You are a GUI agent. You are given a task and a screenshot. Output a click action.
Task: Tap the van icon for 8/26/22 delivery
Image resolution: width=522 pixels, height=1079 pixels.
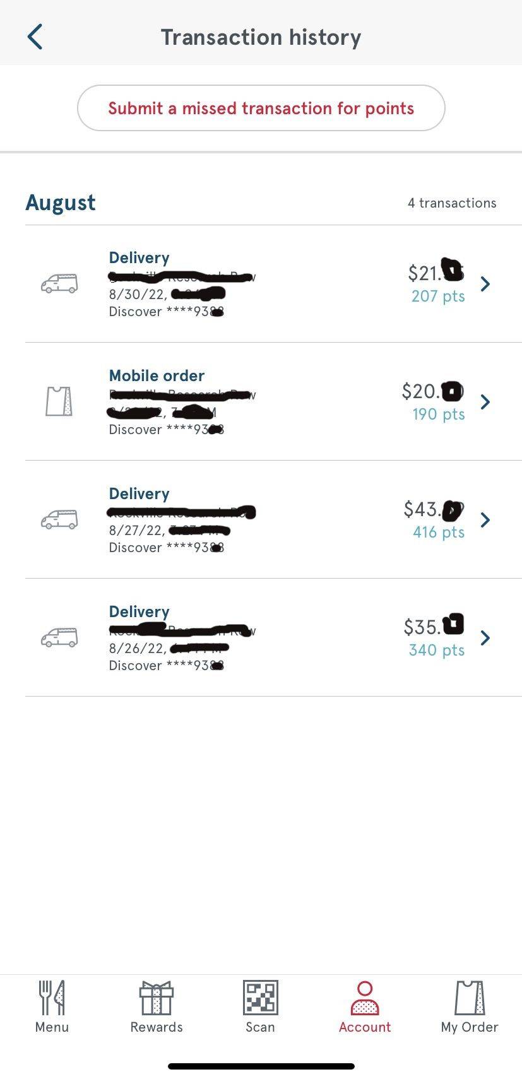click(x=59, y=637)
